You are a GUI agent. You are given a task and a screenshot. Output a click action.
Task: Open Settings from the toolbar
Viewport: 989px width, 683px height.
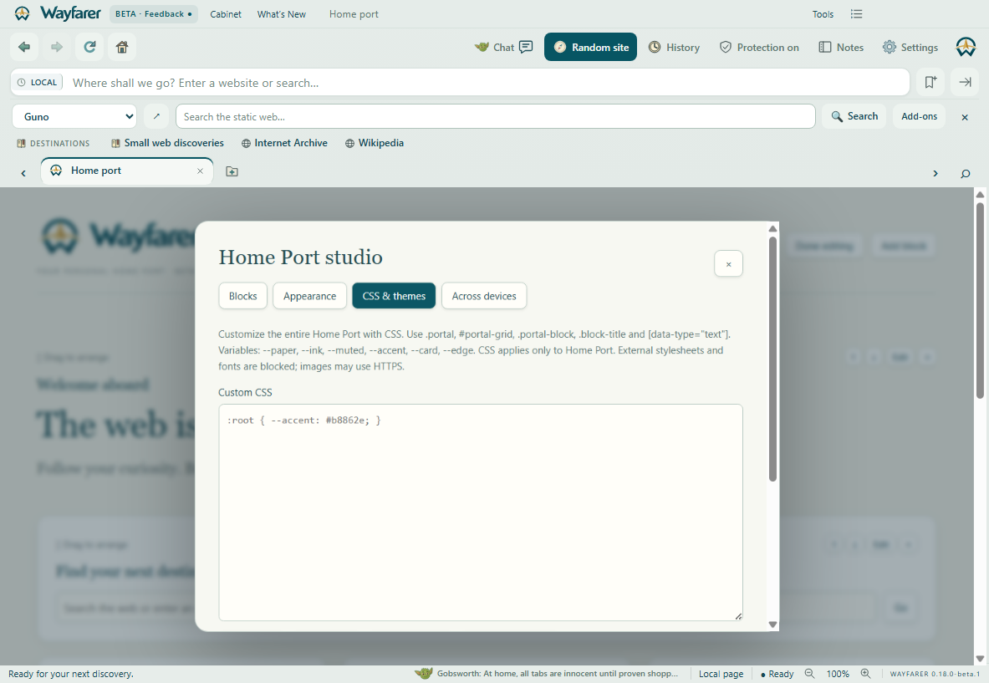910,48
